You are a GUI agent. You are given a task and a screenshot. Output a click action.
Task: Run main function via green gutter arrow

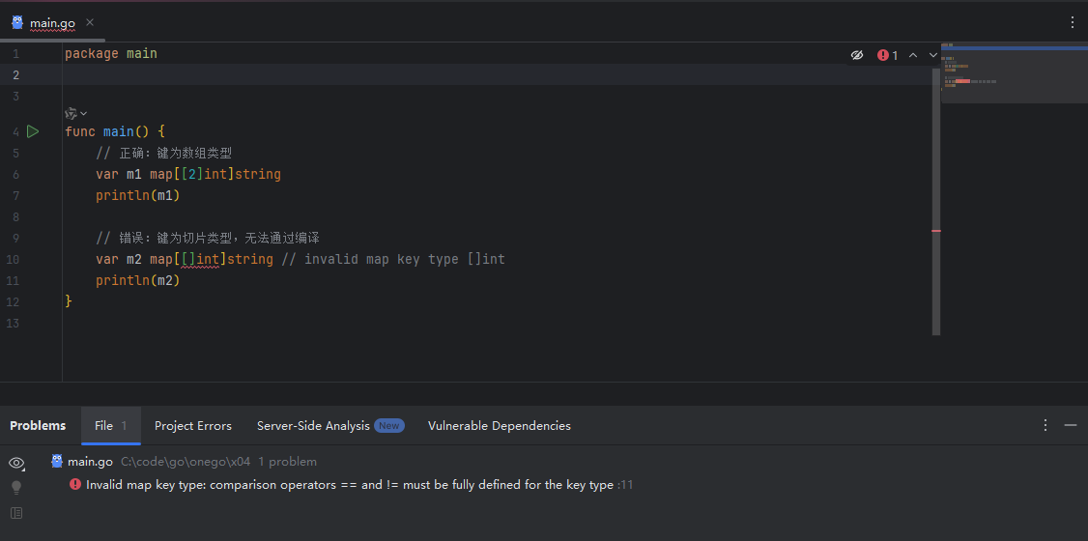tap(33, 131)
